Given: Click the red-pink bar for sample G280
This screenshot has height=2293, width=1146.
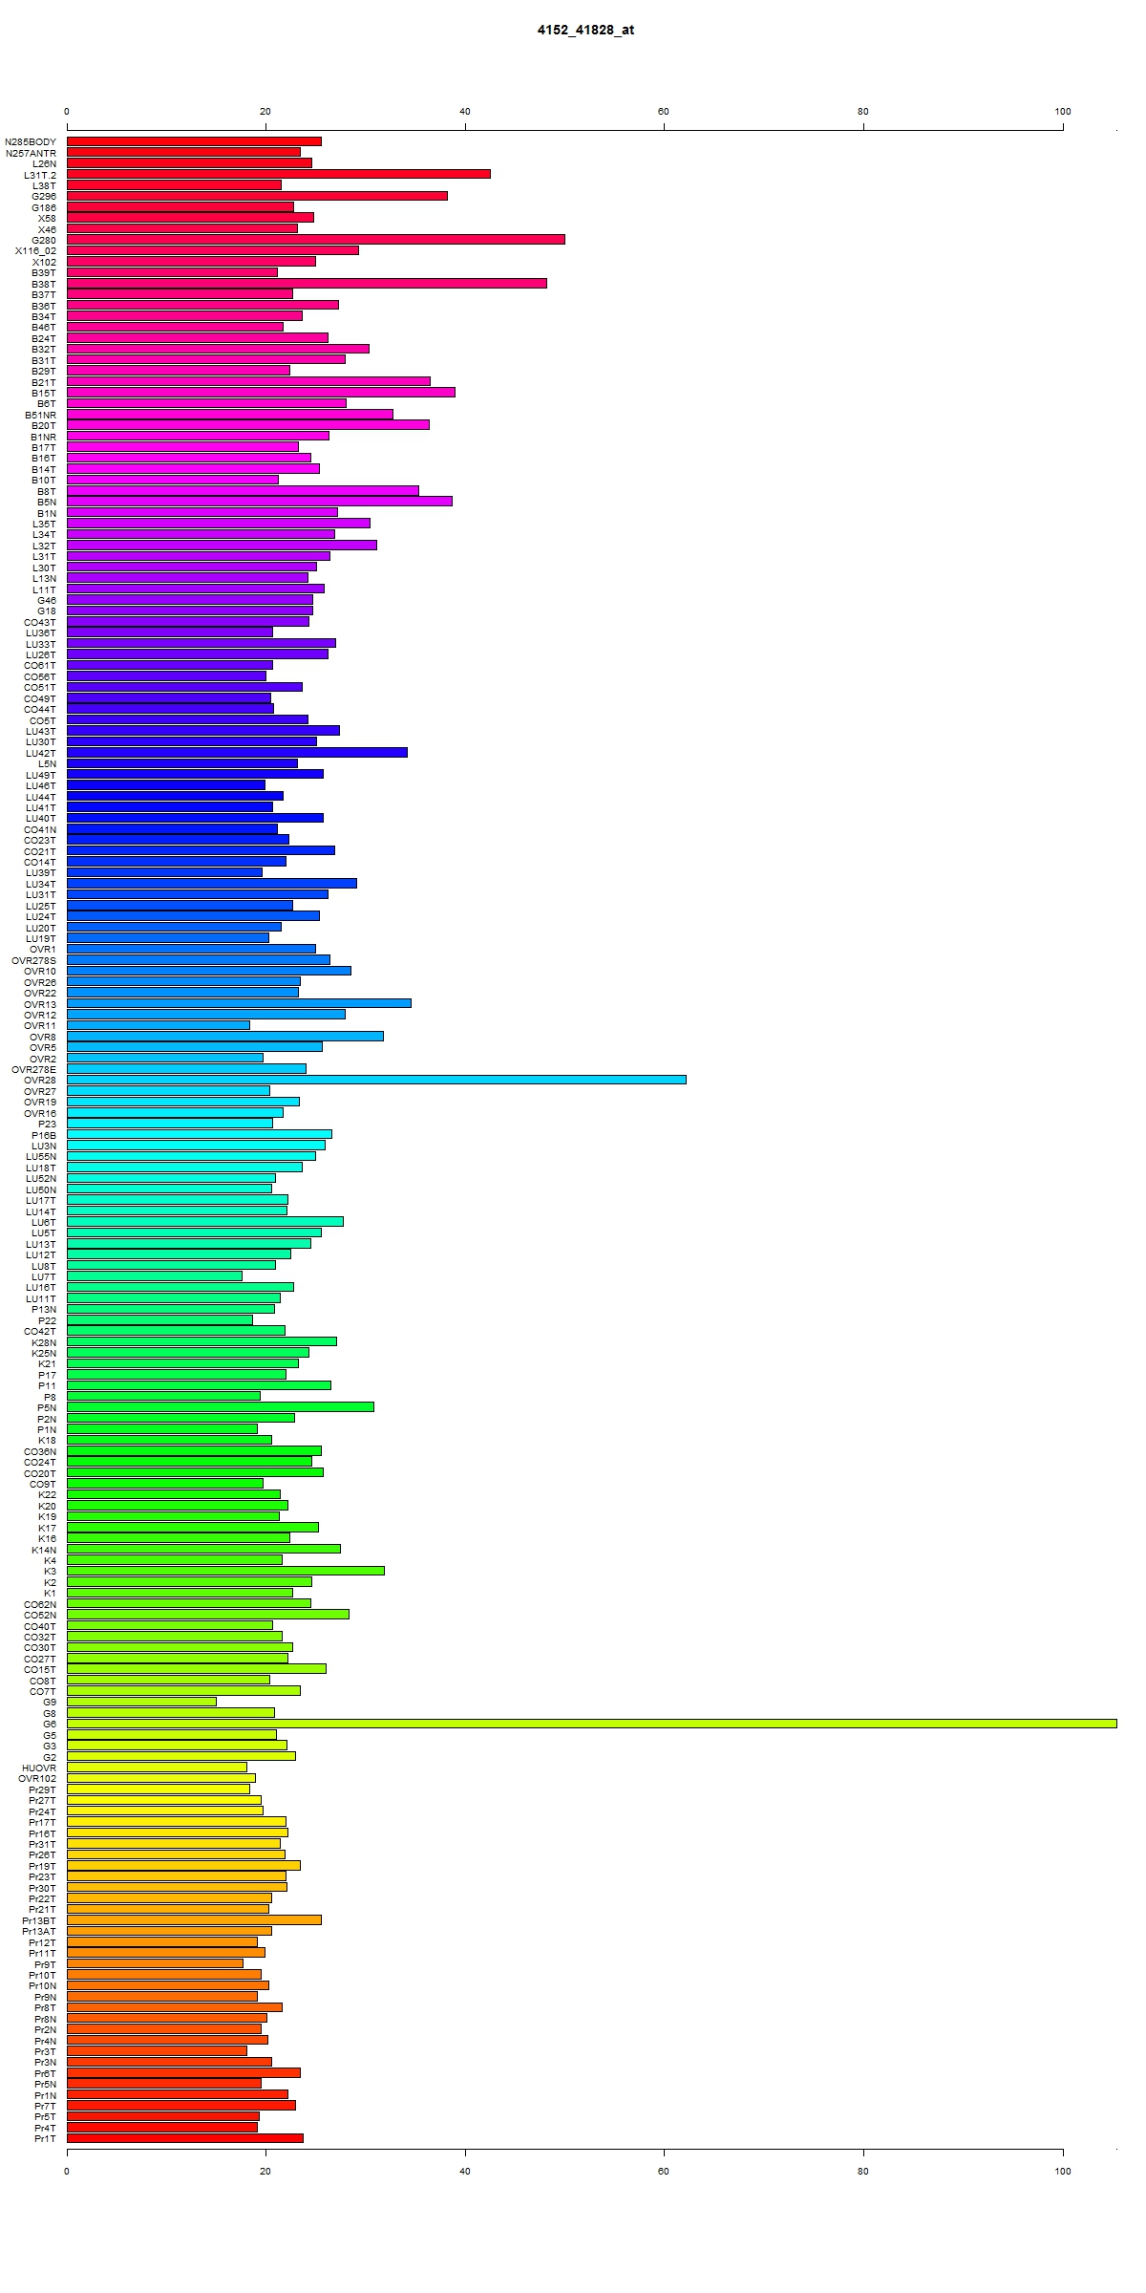Looking at the screenshot, I should pos(316,239).
